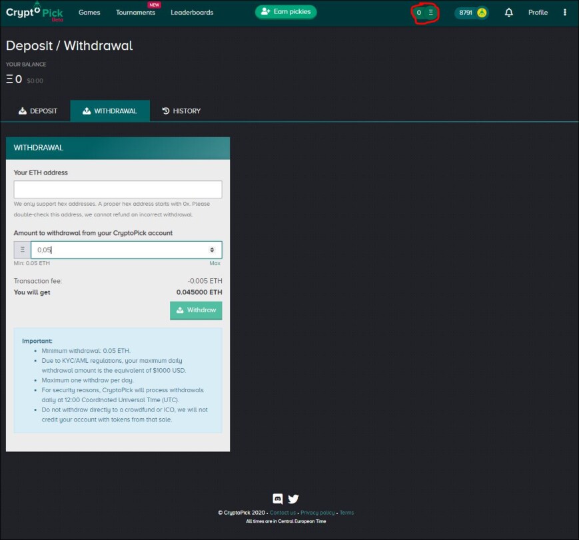The width and height of the screenshot is (579, 540).
Task: Click the Your ETH address input field
Action: pyautogui.click(x=118, y=189)
